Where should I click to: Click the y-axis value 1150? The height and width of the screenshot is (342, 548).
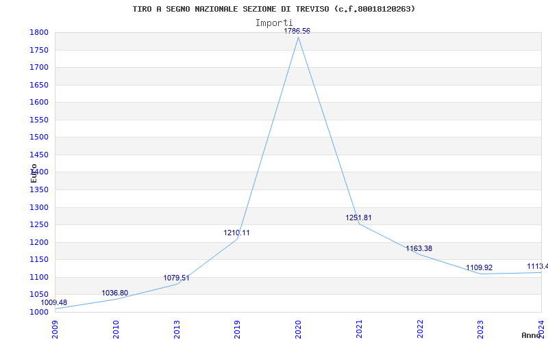tap(39, 260)
